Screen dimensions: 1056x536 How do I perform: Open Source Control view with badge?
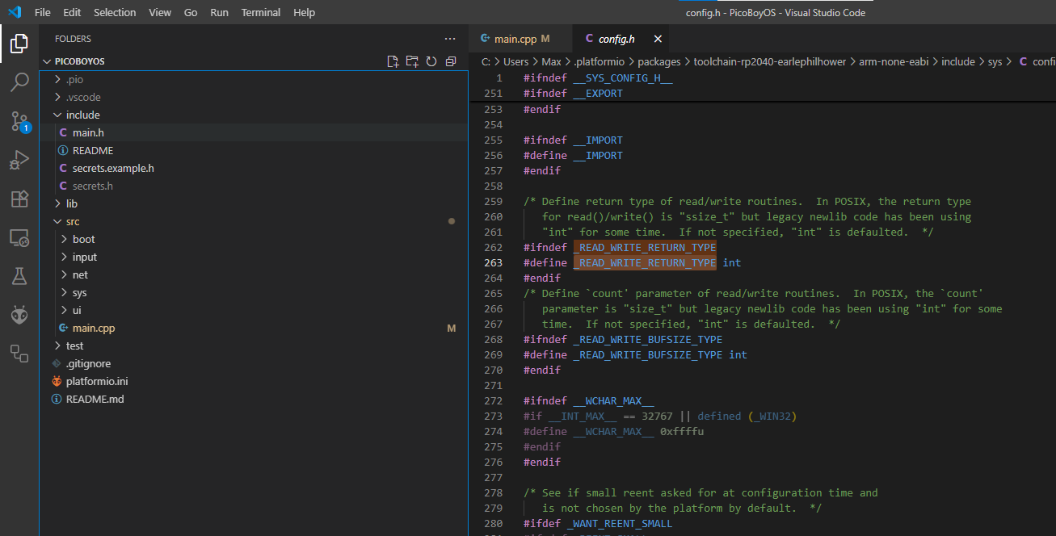coord(19,121)
